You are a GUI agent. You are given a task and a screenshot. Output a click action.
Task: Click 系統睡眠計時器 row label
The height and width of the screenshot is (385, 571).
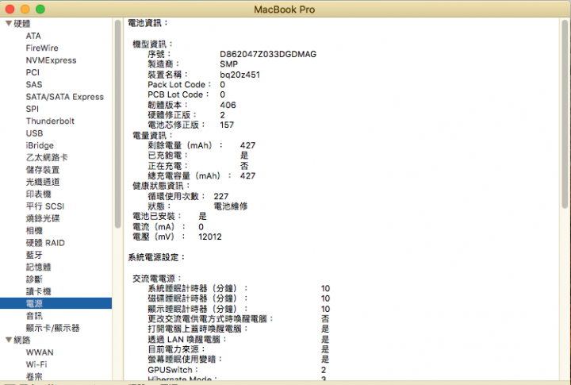click(x=197, y=288)
